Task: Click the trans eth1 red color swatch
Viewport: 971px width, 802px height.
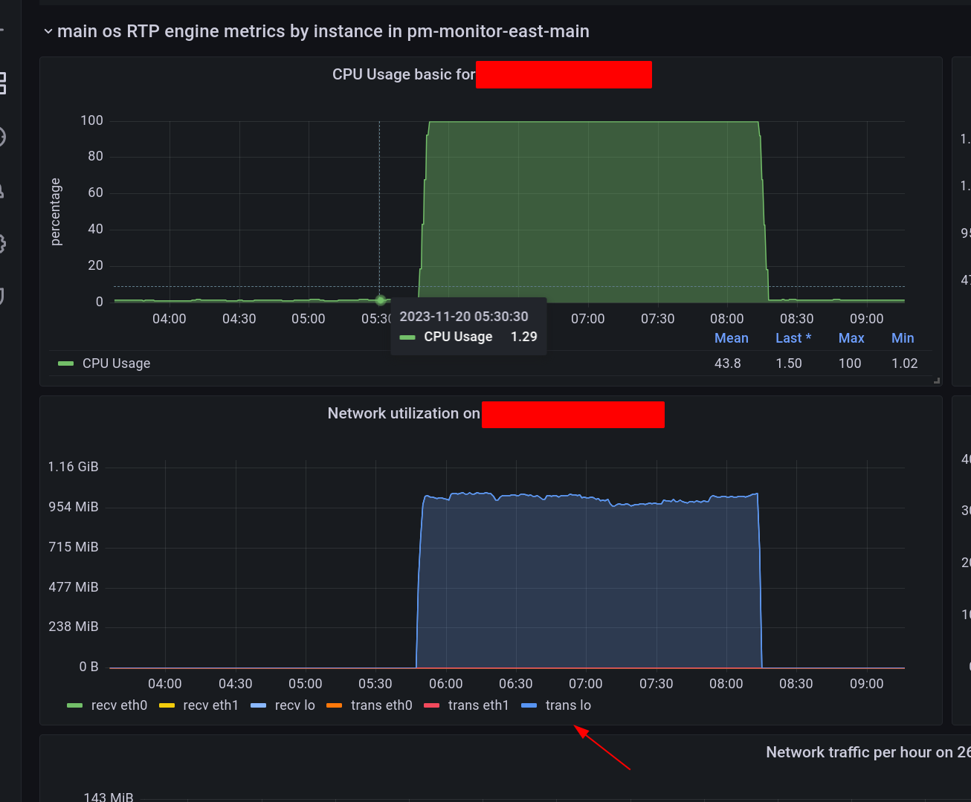Action: point(431,705)
